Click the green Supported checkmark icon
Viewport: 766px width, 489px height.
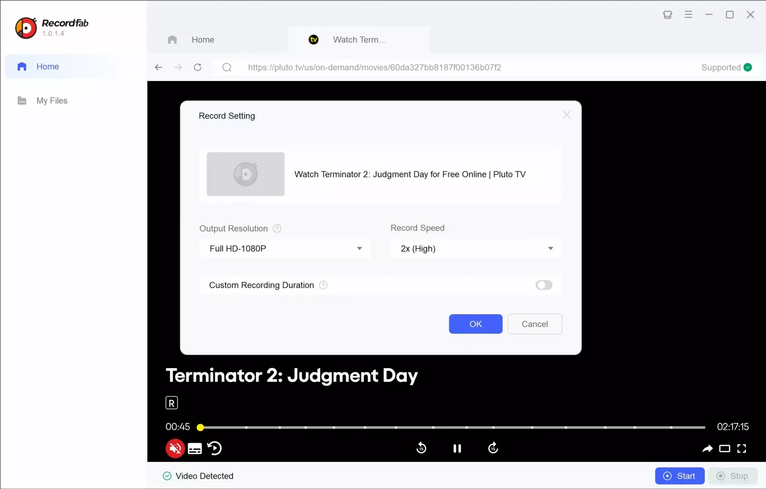coord(748,67)
